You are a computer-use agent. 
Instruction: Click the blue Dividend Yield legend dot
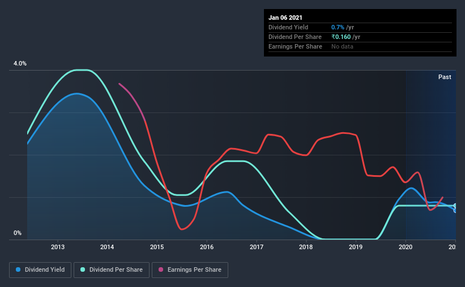pyautogui.click(x=18, y=269)
